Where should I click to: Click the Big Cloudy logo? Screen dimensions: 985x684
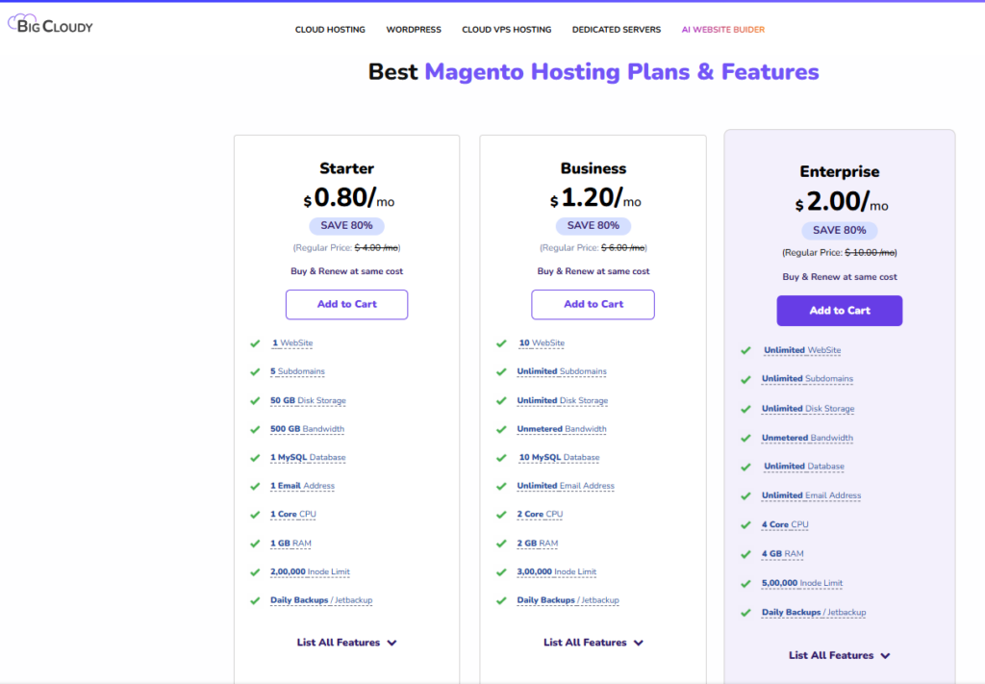tap(50, 24)
